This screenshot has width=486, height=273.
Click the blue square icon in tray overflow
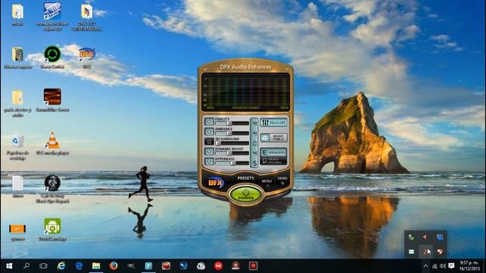440,237
